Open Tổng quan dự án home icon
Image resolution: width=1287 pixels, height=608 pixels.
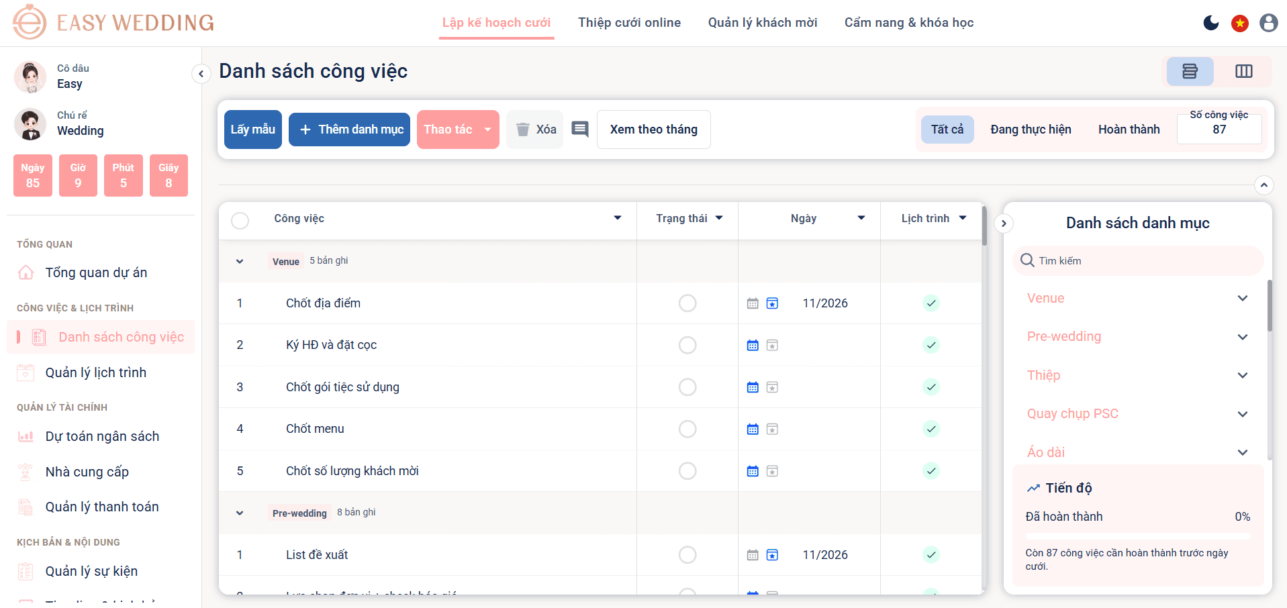[26, 272]
